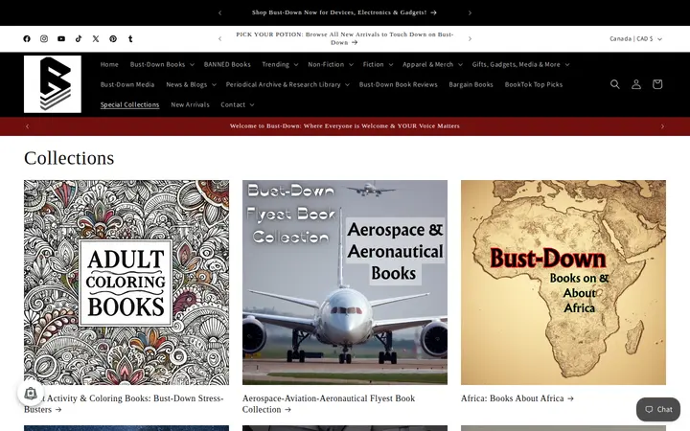Open the TikTok social link icon
Screen dimensions: 690x431
point(79,38)
